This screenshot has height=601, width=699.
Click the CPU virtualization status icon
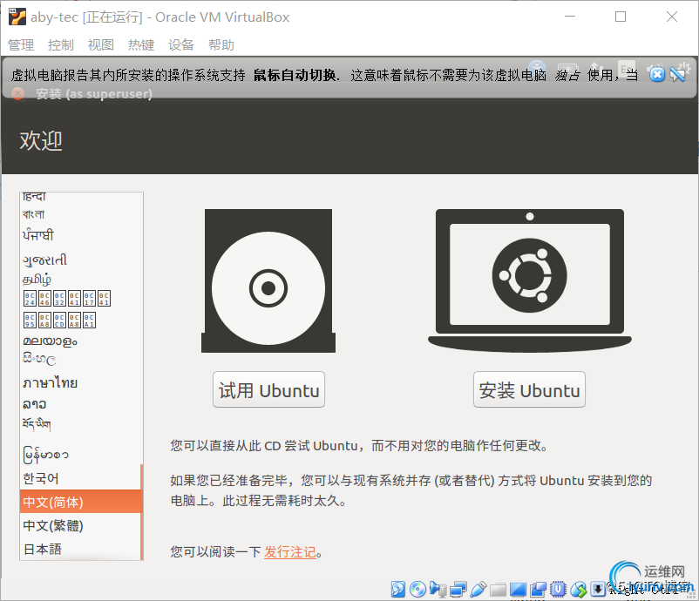pos(558,589)
